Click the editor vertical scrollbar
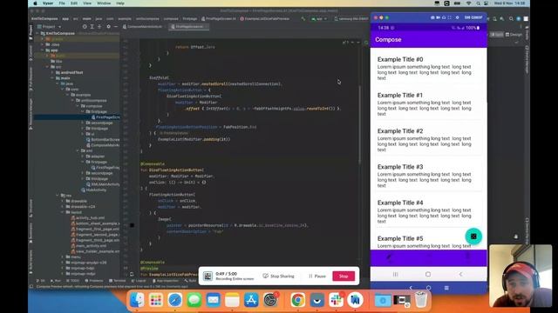558x313 pixels. point(359,124)
